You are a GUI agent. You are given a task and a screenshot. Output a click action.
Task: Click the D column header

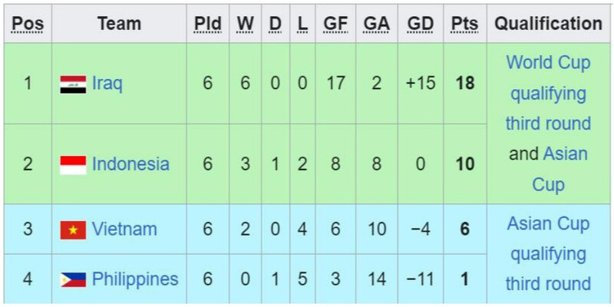pyautogui.click(x=275, y=24)
